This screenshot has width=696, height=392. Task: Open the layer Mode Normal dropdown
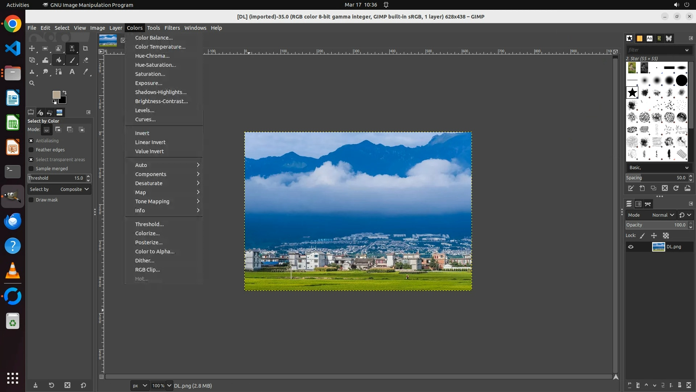663,215
